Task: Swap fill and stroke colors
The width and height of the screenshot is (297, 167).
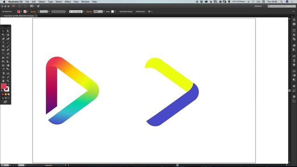Action: (8, 84)
